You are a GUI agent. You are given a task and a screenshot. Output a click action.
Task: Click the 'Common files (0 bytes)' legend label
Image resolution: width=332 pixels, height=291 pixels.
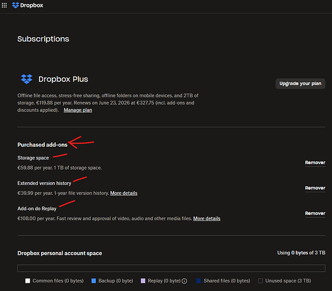point(58,281)
